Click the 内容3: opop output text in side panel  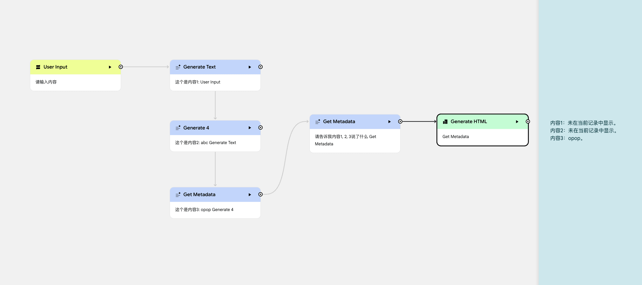[567, 138]
